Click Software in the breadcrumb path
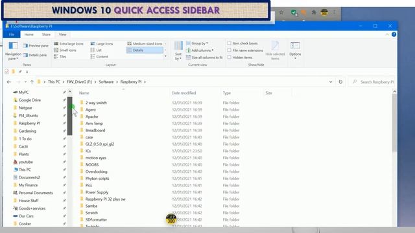Screen dimensions: 415x233 tap(106, 82)
